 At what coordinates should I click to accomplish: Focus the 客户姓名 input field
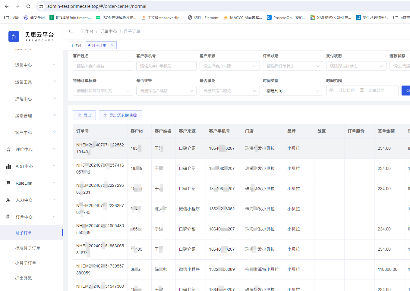click(103, 66)
